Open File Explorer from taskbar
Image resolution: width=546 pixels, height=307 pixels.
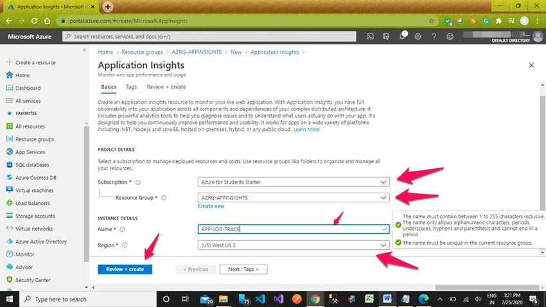pyautogui.click(x=223, y=299)
